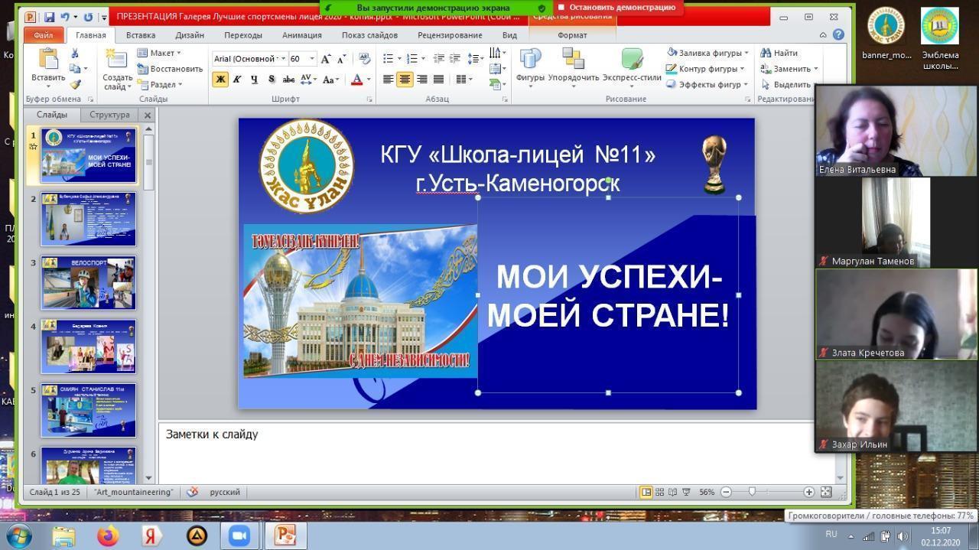Viewport: 979px width, 550px height.
Task: Open the font size dropdown
Action: point(312,59)
